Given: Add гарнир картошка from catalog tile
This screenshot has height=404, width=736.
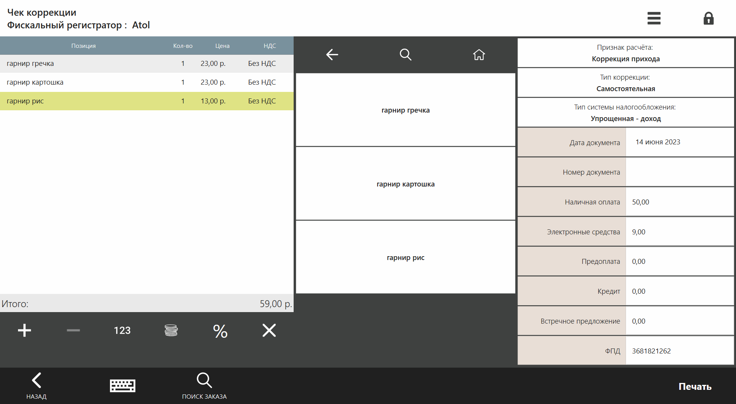Looking at the screenshot, I should click(406, 184).
